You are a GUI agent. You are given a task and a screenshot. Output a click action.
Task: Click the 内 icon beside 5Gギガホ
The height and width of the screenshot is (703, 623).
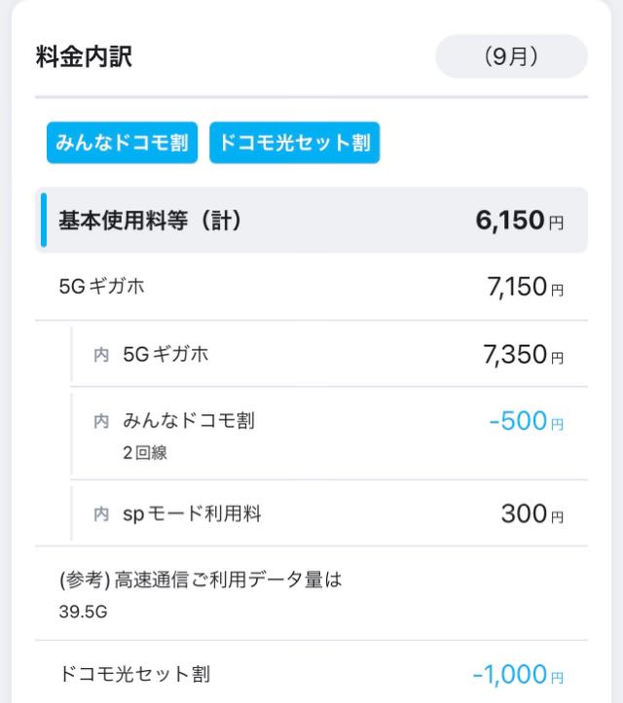point(101,355)
